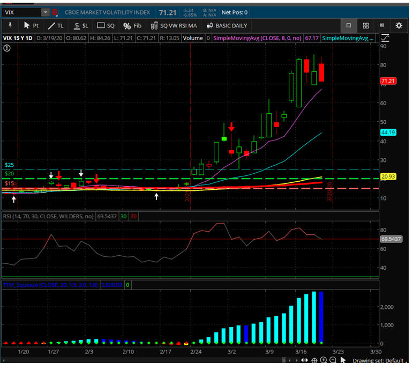Select the Fib retracement tool
This screenshot has height=370, width=413.
coord(132,25)
